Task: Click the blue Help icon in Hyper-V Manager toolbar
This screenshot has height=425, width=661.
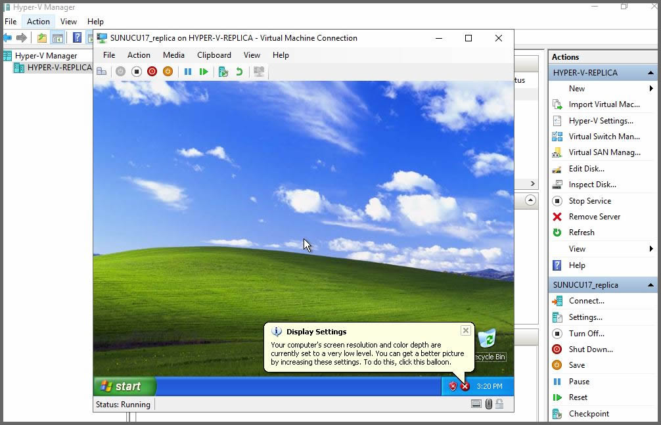Action: (x=77, y=38)
